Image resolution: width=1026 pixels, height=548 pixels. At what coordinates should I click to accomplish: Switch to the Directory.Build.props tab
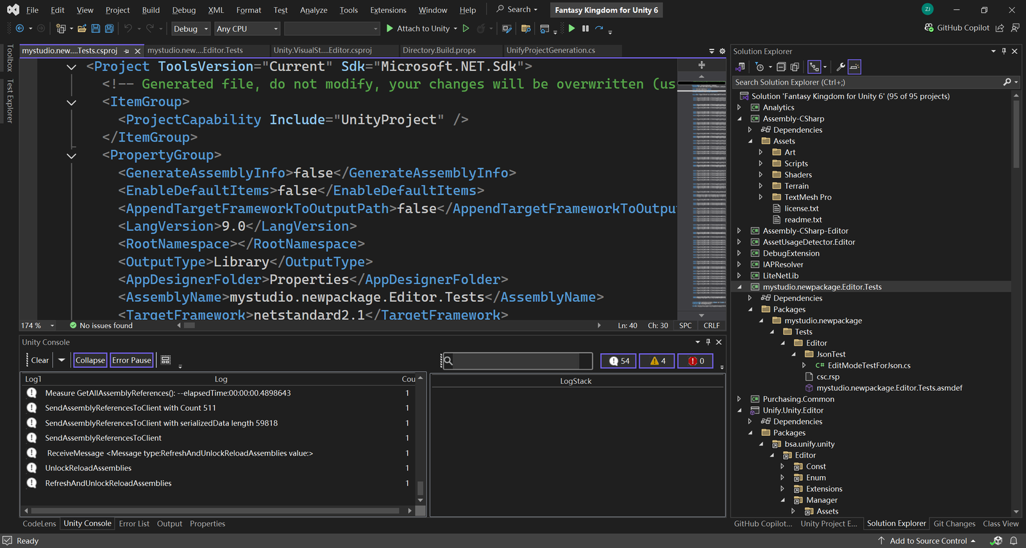(x=439, y=51)
